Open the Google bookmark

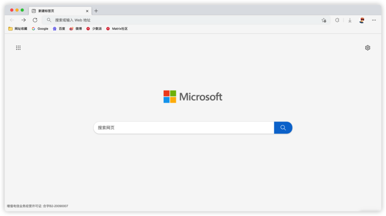40,29
